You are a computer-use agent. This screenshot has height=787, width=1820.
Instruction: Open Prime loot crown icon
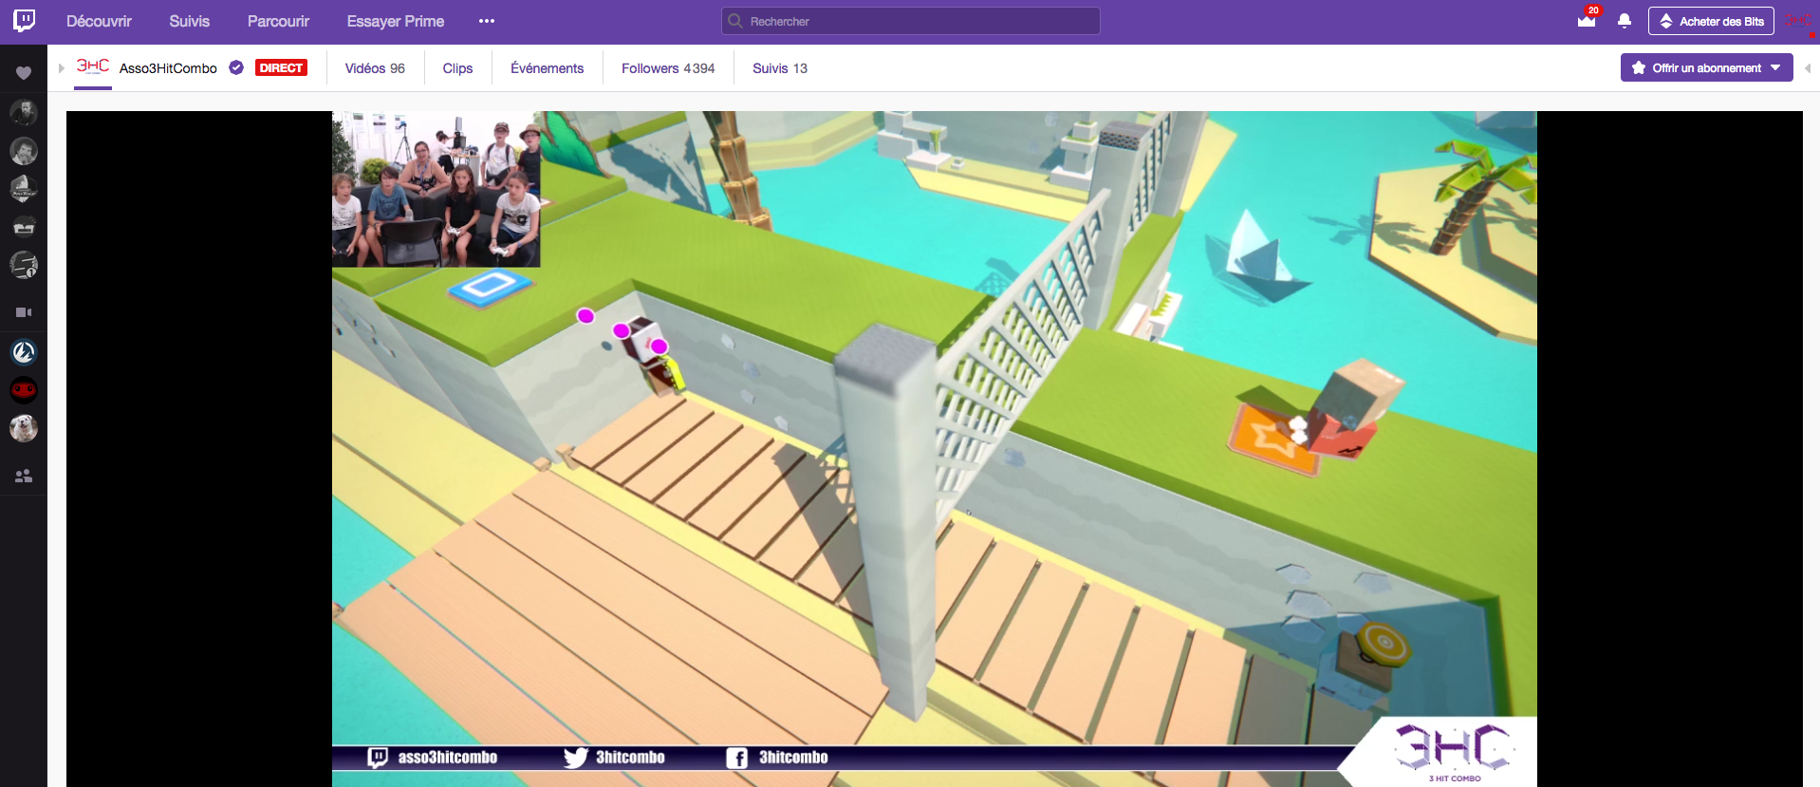(1587, 21)
